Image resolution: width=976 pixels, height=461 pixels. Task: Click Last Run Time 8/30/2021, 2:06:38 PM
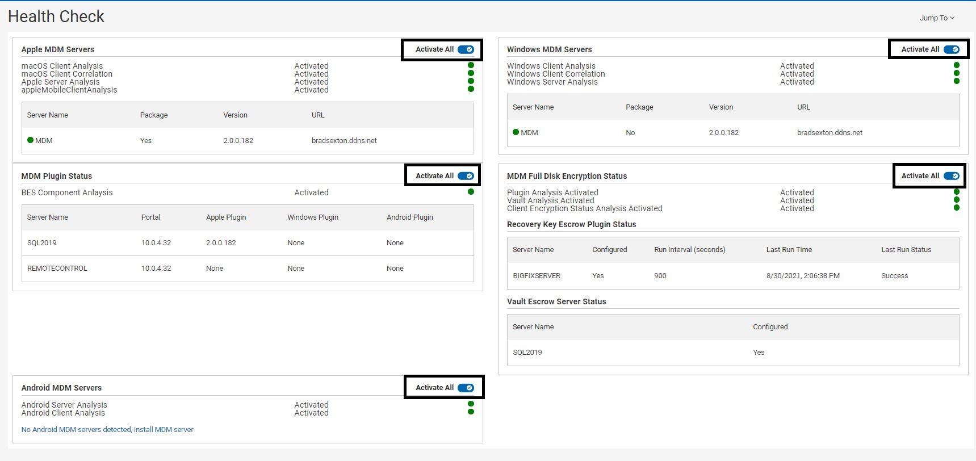(803, 276)
